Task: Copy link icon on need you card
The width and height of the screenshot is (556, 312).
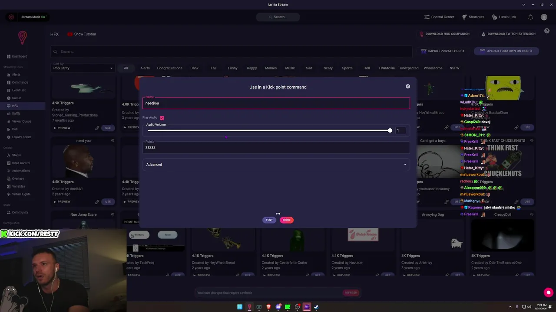Action: click(x=97, y=201)
